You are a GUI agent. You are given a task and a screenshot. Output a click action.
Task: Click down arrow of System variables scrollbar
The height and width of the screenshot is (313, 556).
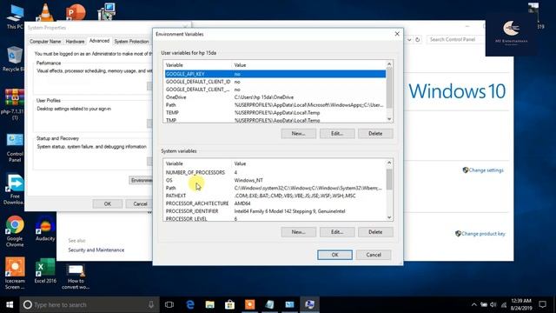[x=389, y=217]
